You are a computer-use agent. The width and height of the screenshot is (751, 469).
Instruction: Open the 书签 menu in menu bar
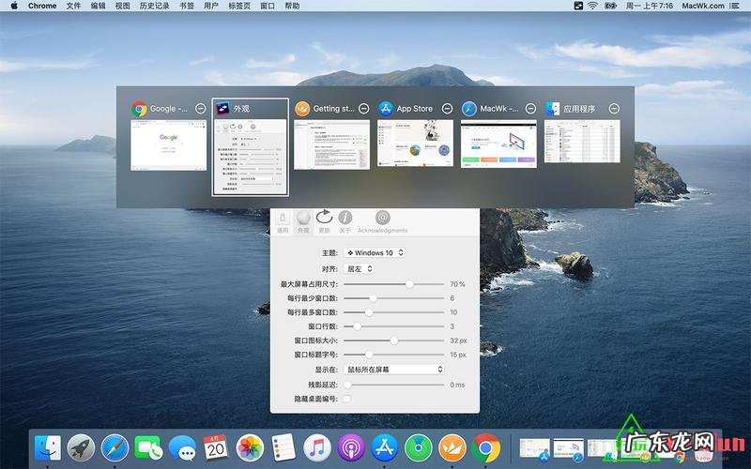tap(187, 6)
